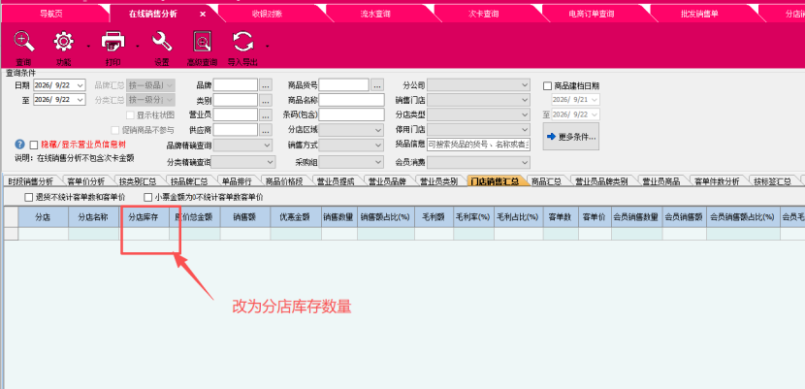Open the 高级查询 toolbar icon
The image size is (805, 389).
coord(203,42)
